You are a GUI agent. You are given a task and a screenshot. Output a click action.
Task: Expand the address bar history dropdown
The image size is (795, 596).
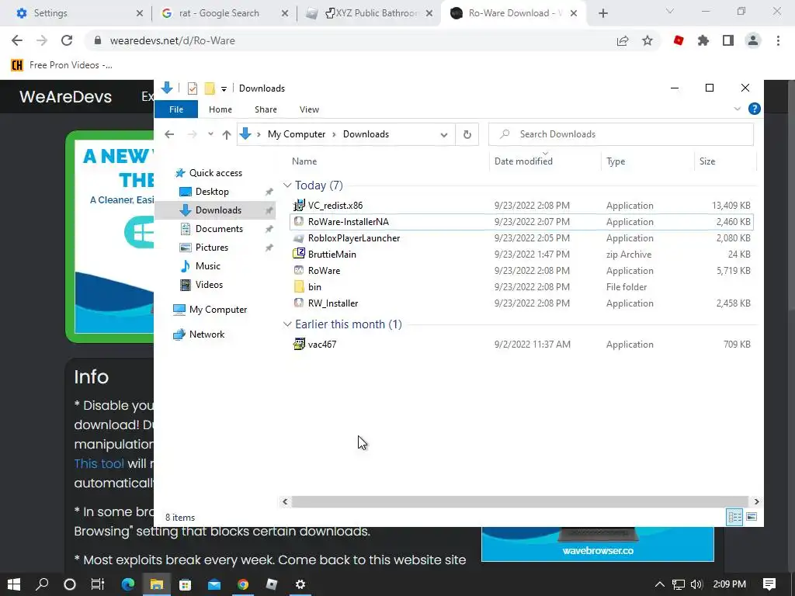(x=443, y=135)
